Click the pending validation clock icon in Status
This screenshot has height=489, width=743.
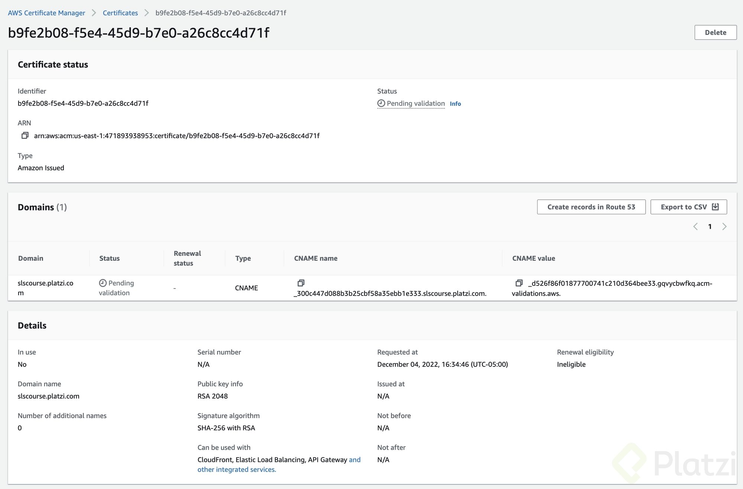click(381, 103)
